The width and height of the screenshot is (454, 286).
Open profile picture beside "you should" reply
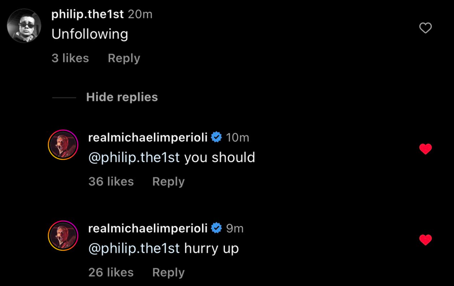tap(63, 145)
